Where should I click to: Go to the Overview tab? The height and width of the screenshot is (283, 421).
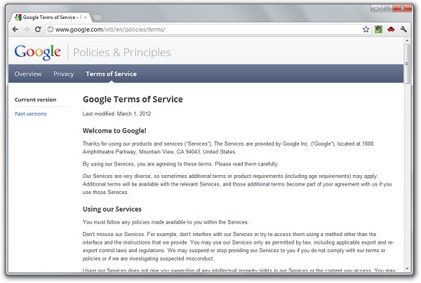point(28,74)
